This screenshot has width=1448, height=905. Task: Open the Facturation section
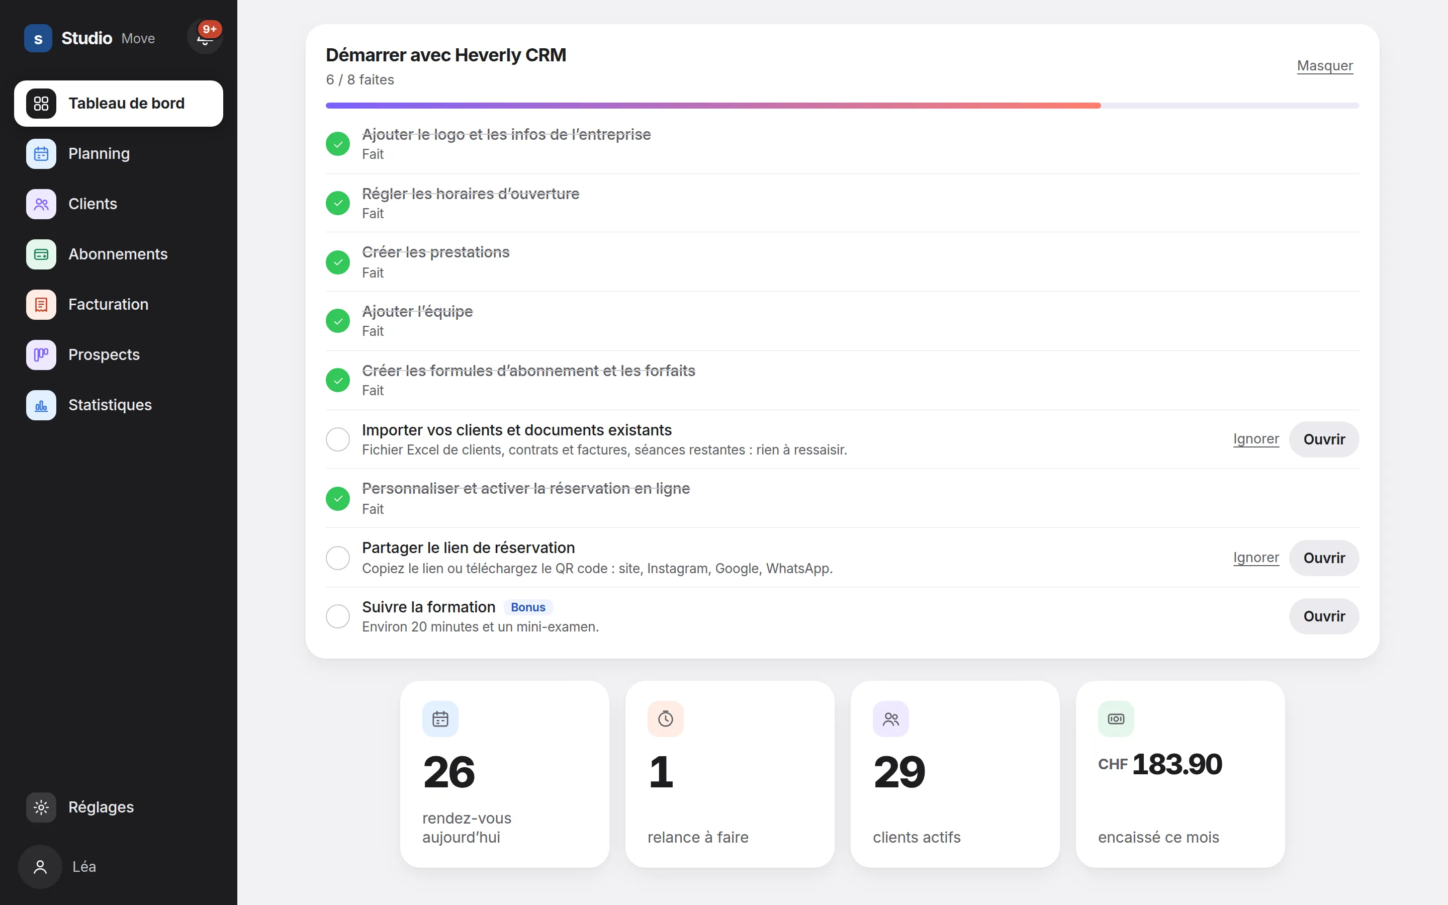[119, 305]
